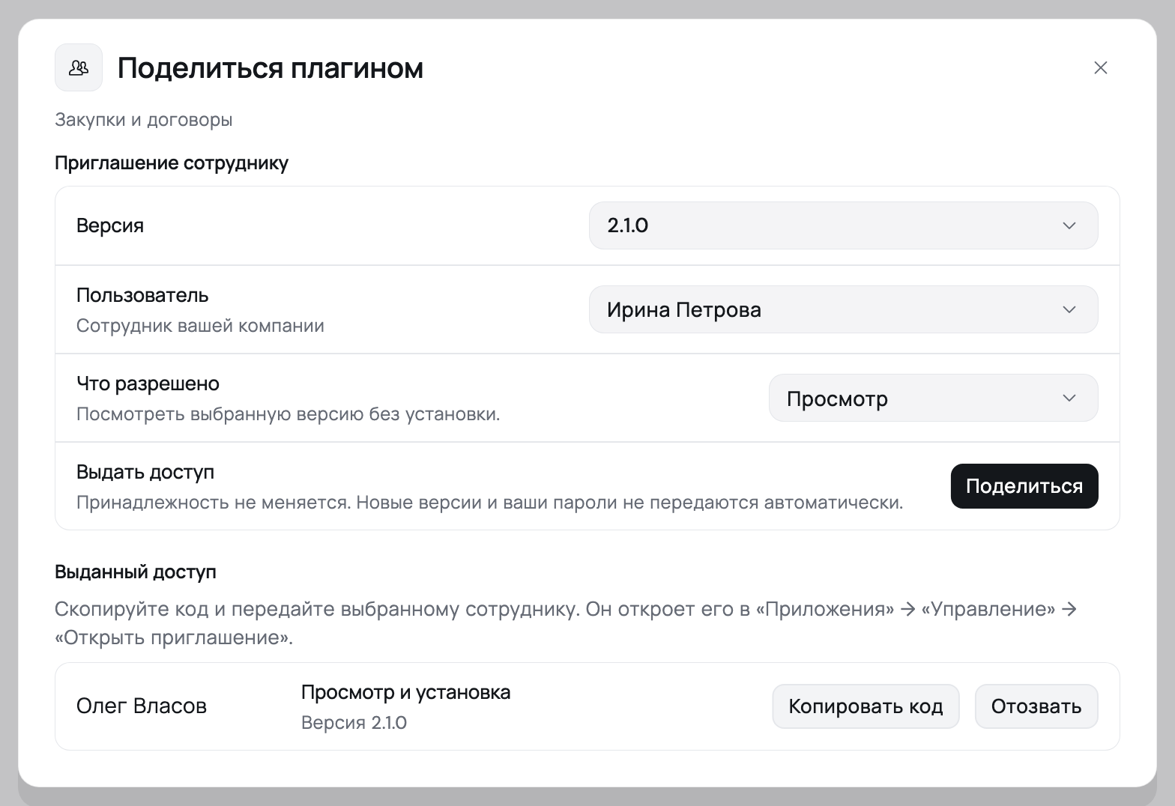Viewport: 1175px width, 806px height.
Task: Open the version 2.1.0 dropdown
Action: point(843,225)
